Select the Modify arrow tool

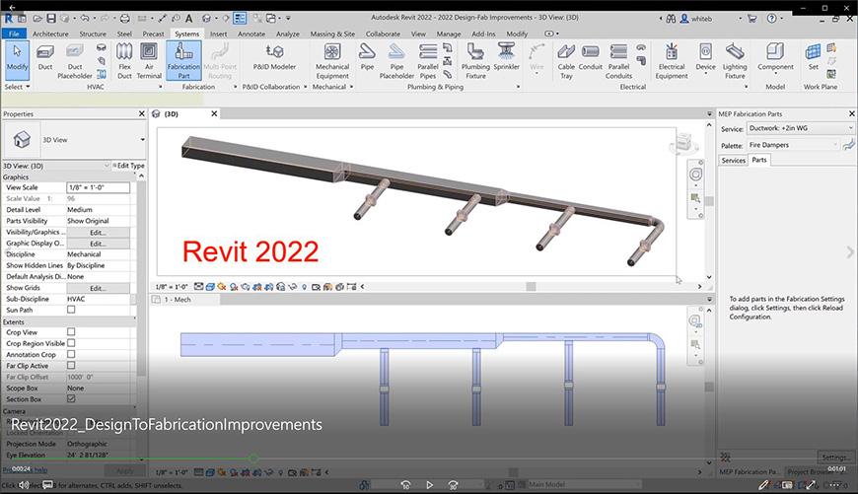click(17, 58)
